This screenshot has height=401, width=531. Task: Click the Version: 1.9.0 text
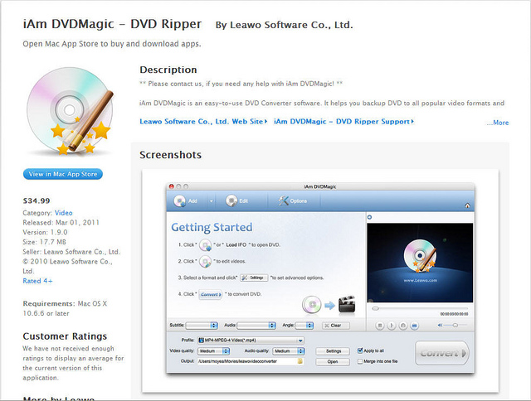45,232
